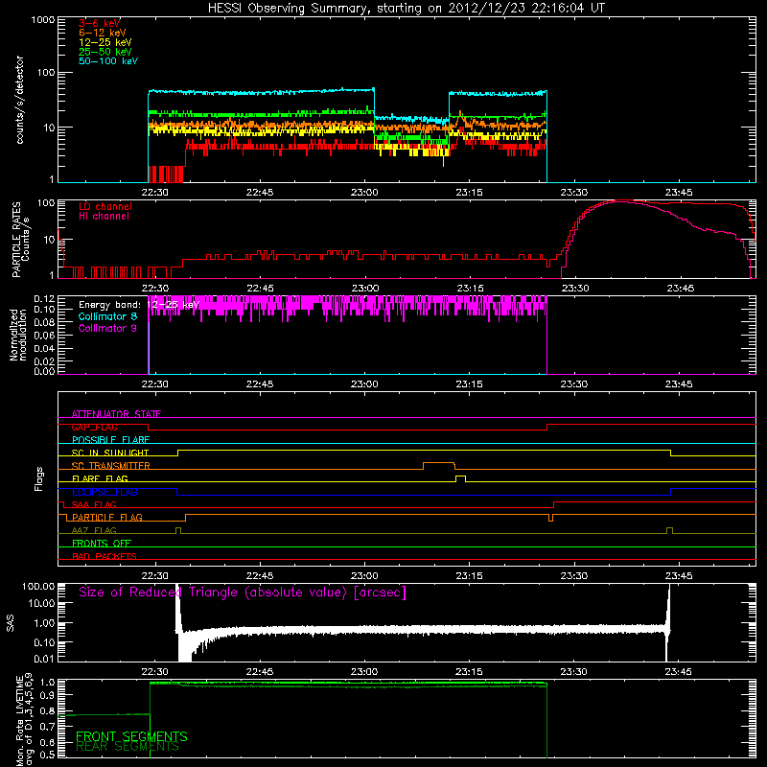The image size is (767, 767).
Task: Click the 'FLARE_FLAG' label
Action: point(100,478)
